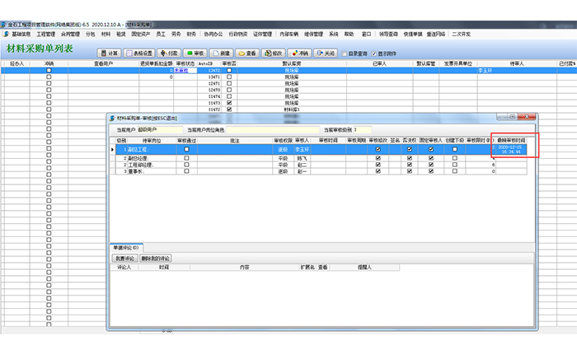Click the 查看 view toolbar button
The width and height of the screenshot is (577, 354).
(247, 53)
